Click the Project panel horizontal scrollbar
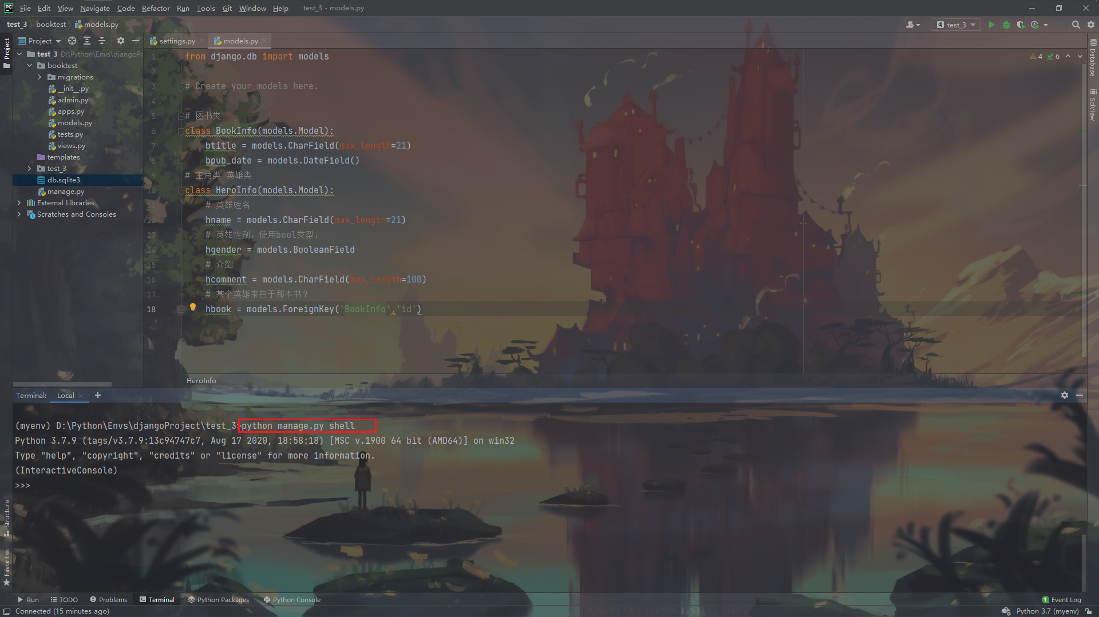The width and height of the screenshot is (1099, 617). point(62,384)
